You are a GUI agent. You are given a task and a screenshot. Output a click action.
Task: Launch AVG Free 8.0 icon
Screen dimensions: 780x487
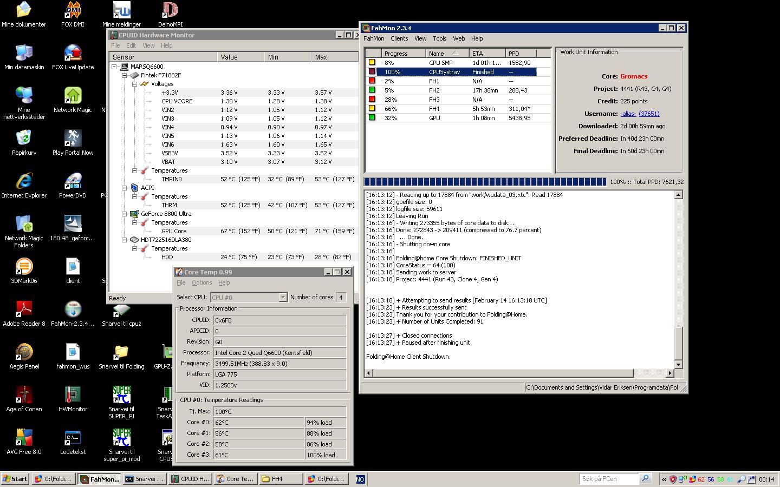click(x=24, y=442)
